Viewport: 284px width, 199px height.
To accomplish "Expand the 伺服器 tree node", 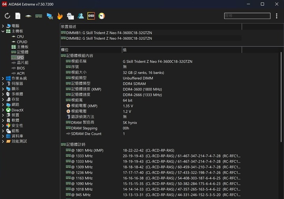I will (x=3, y=84).
